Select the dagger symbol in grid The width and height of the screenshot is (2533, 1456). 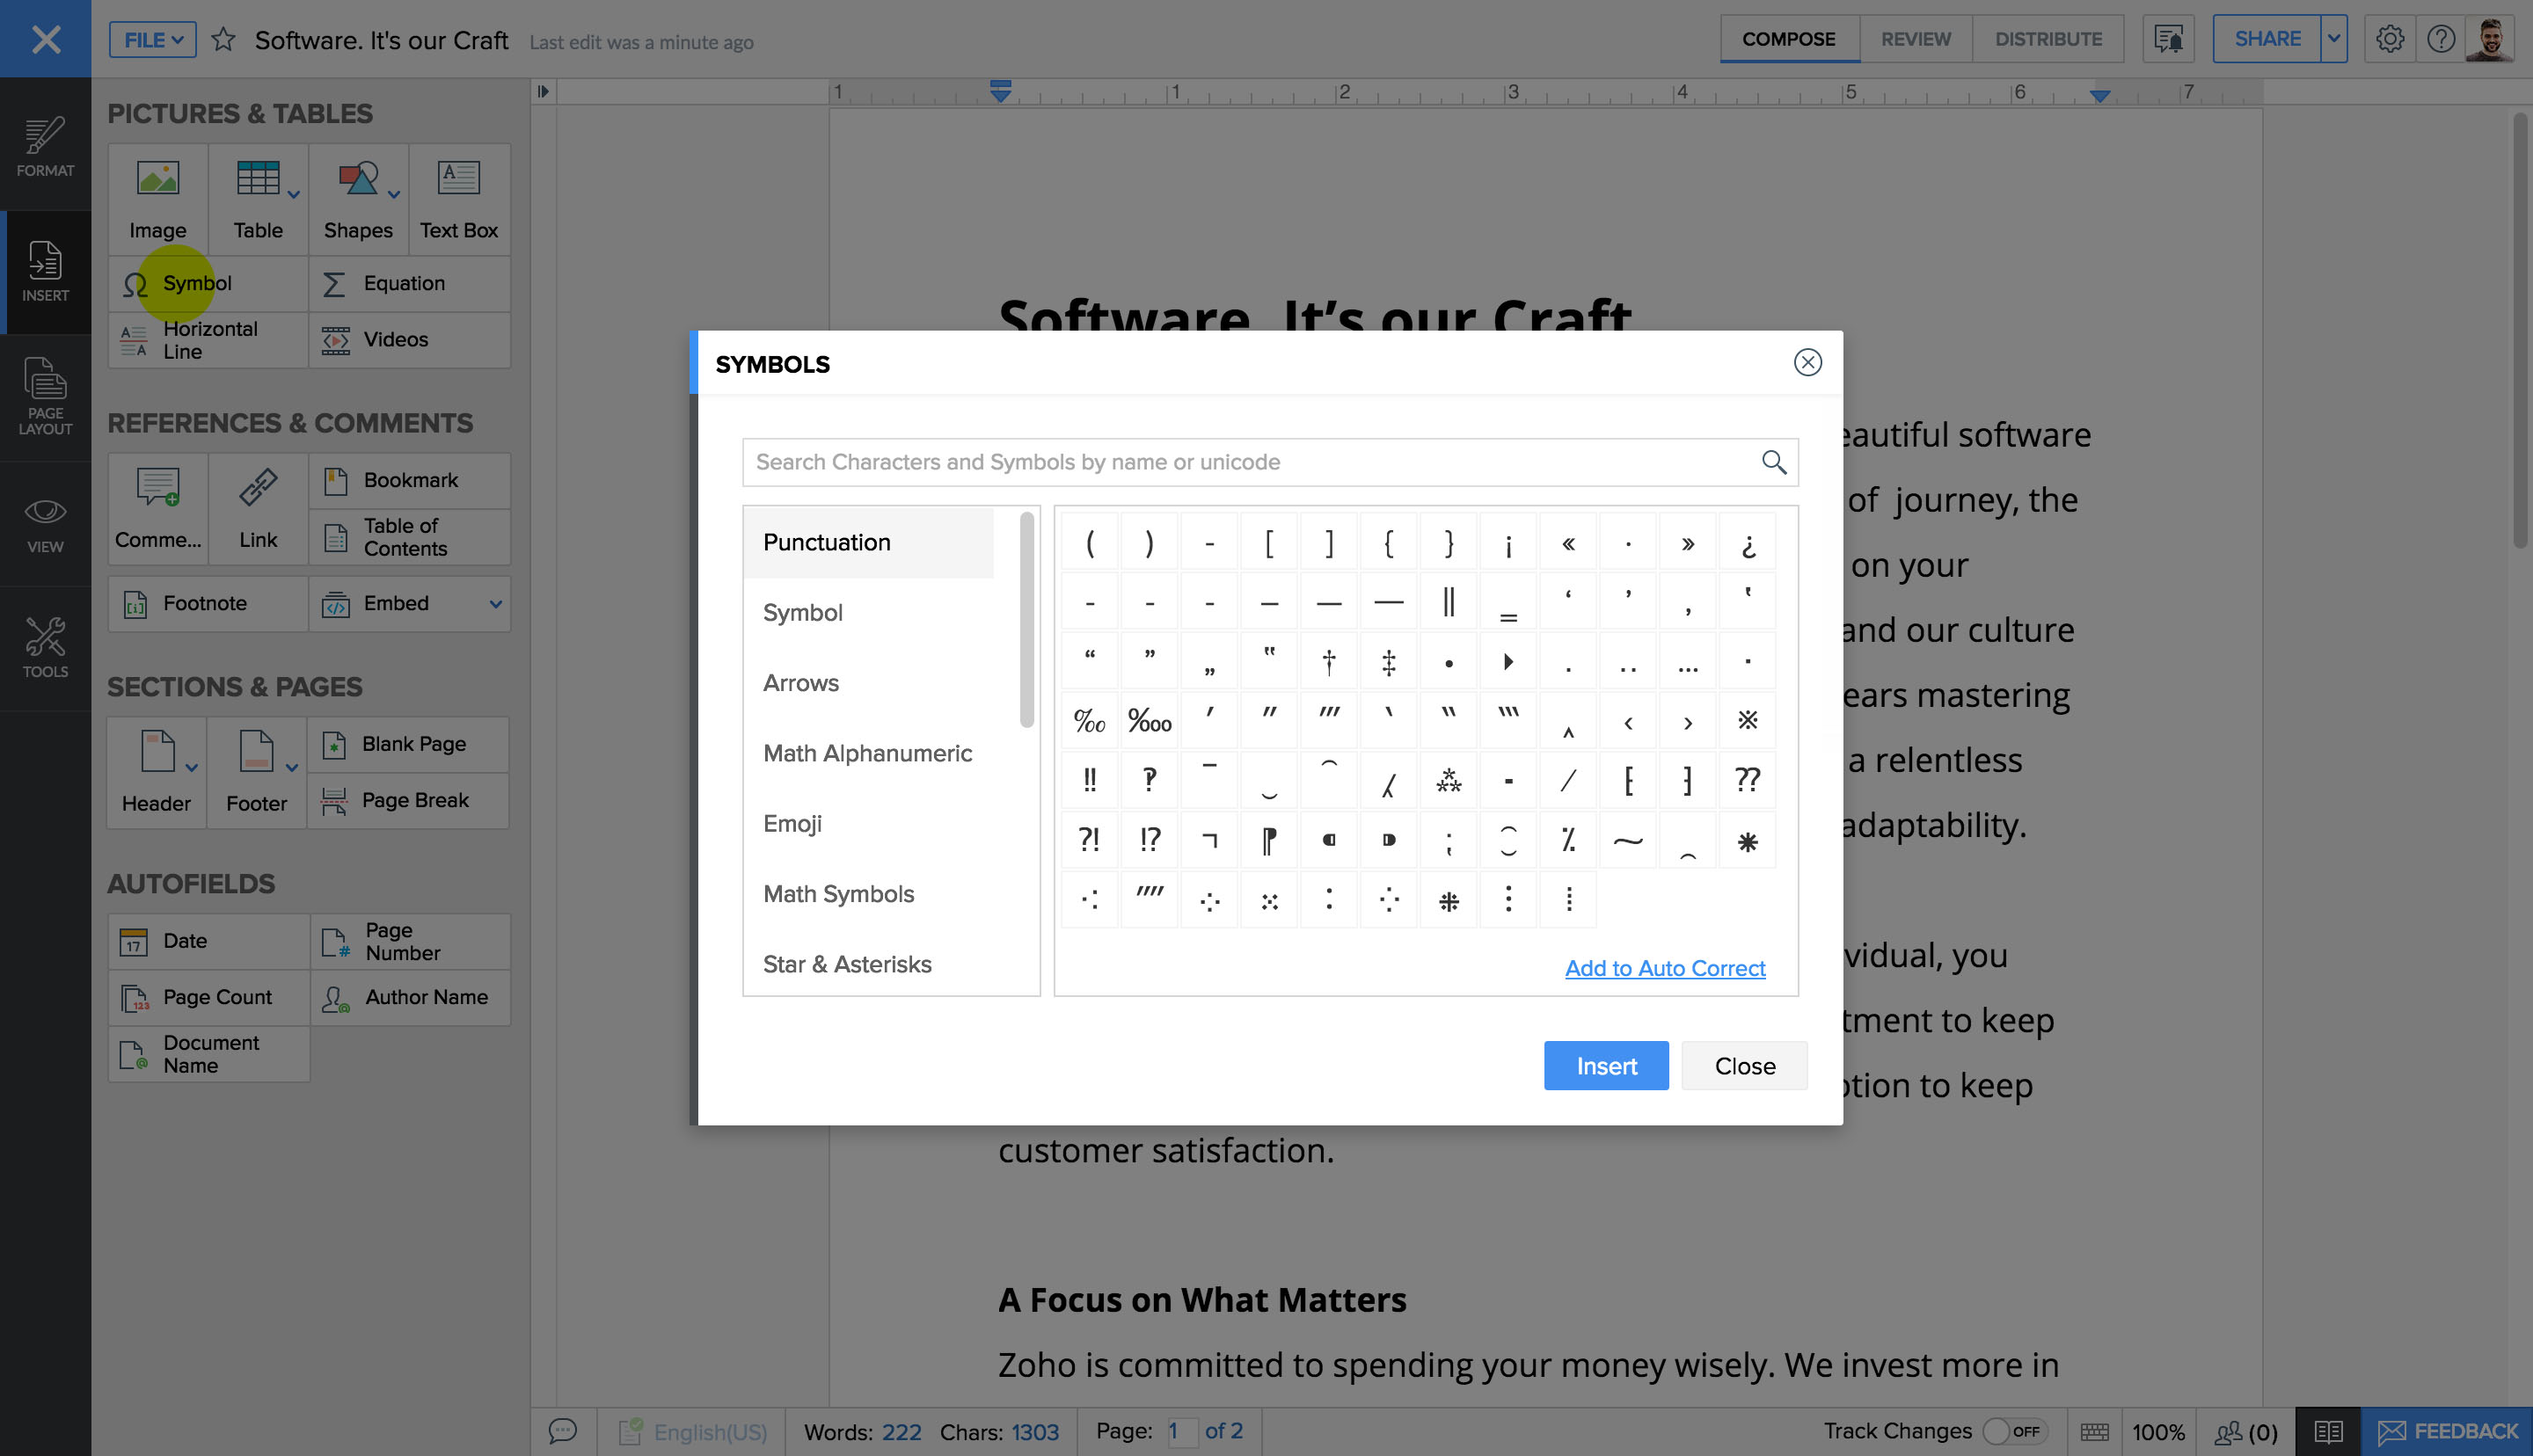[x=1328, y=662]
